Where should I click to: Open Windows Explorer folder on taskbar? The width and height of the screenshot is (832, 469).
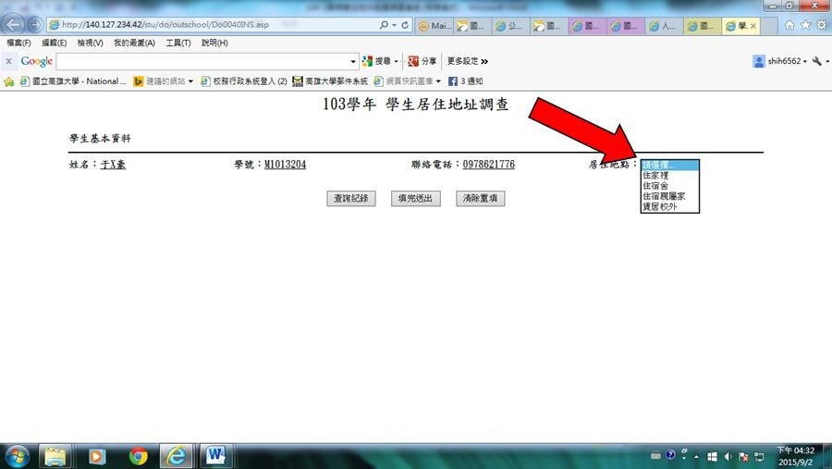coord(56,455)
